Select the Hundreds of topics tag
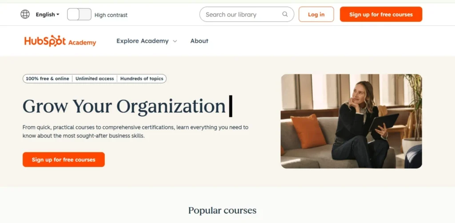This screenshot has width=455, height=223. 142,78
